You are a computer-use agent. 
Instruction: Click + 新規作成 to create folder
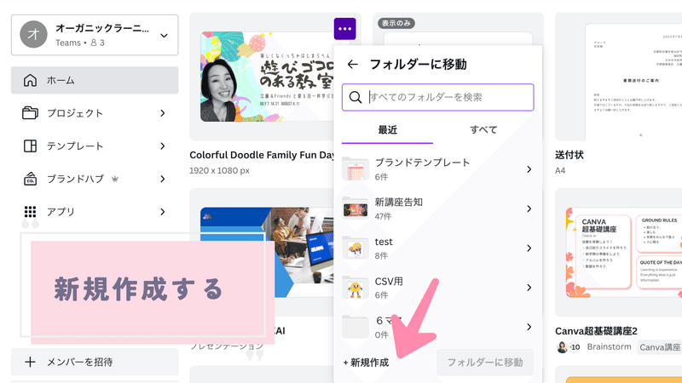tap(367, 363)
